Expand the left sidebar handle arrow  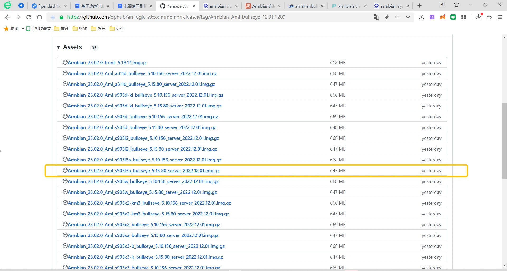(1, 151)
